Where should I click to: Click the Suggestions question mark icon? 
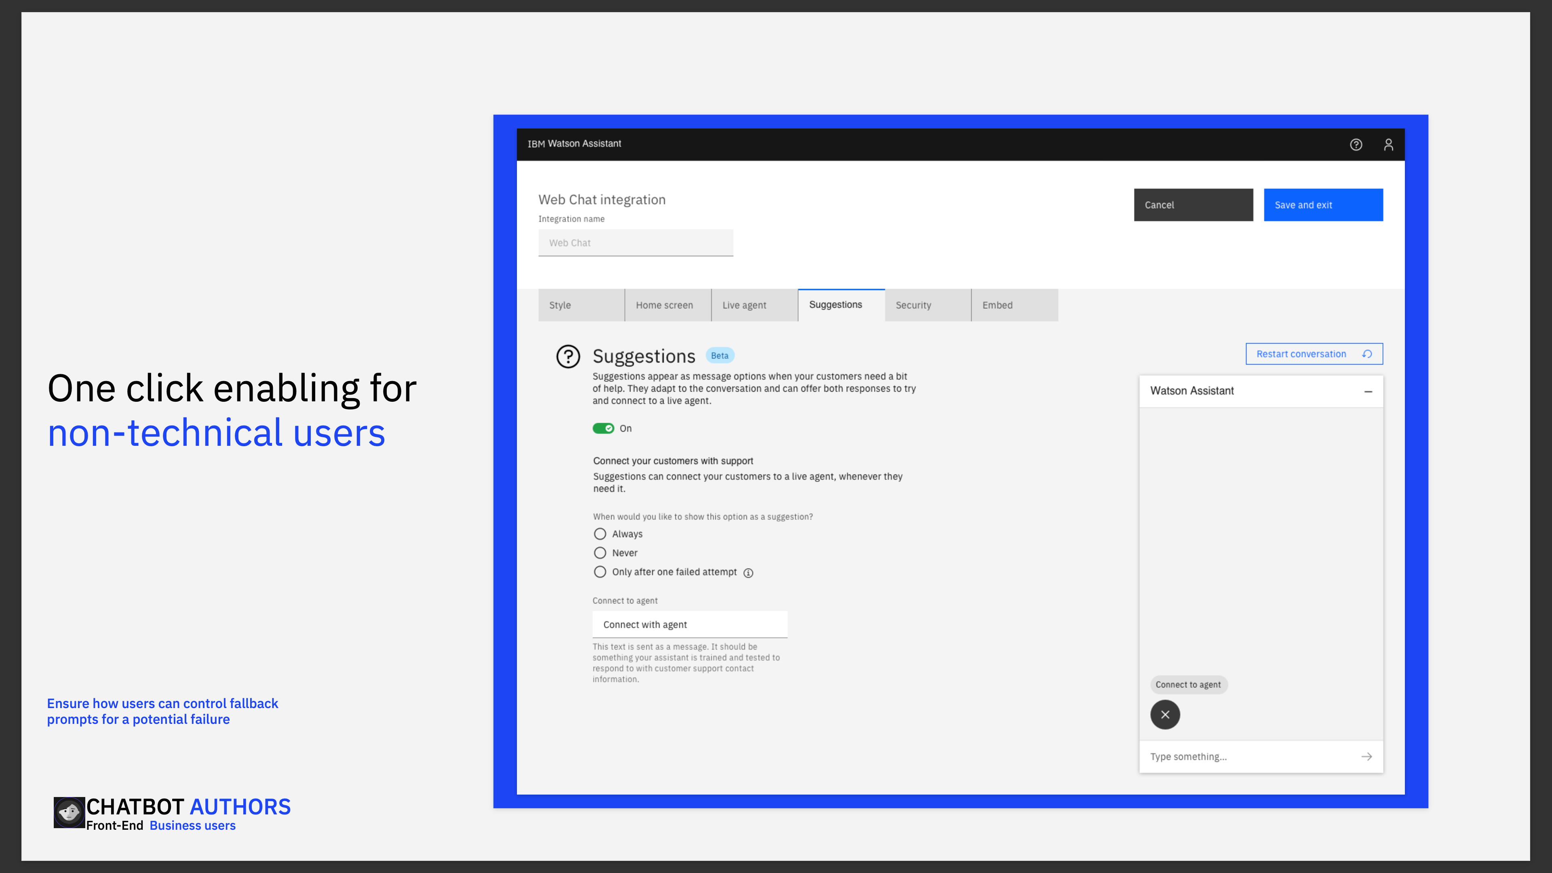pyautogui.click(x=567, y=356)
